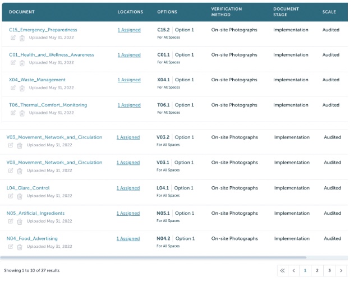The width and height of the screenshot is (354, 282).
Task: Delete the C01_Health_and_Wellness_Awareness document
Action: [x=22, y=63]
